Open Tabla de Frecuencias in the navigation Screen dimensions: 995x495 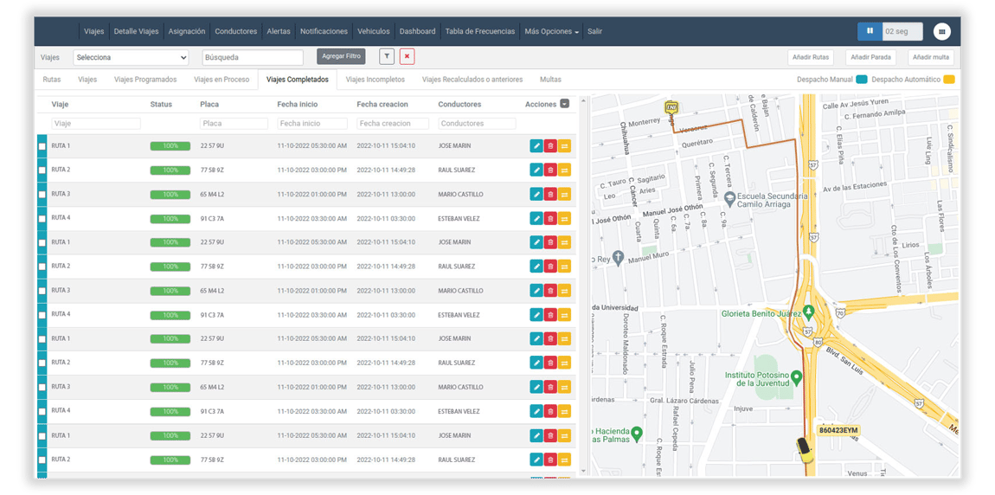coord(479,31)
